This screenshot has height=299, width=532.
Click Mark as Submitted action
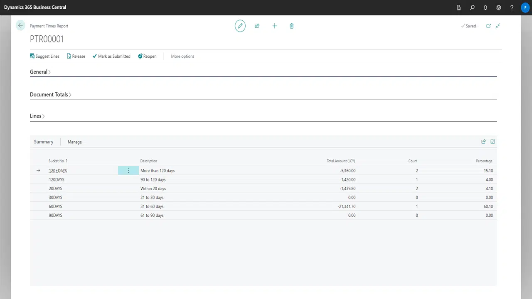pyautogui.click(x=111, y=56)
